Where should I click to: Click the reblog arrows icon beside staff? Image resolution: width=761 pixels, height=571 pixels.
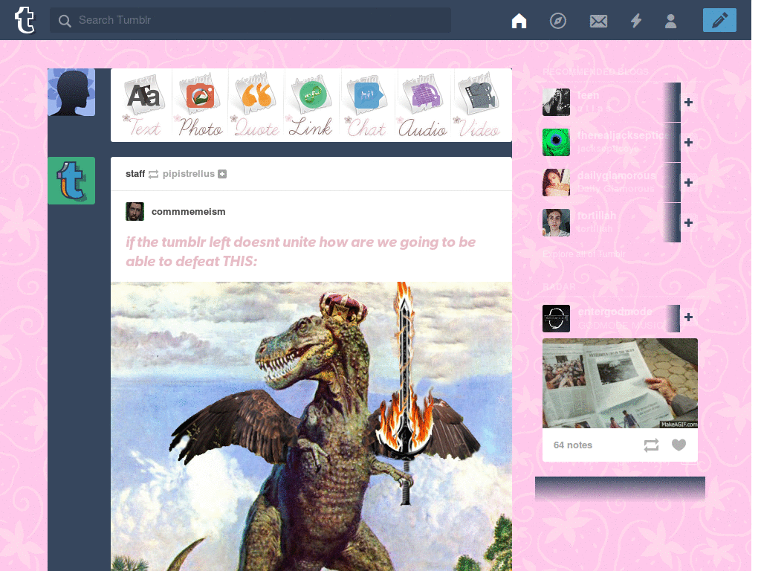pyautogui.click(x=153, y=174)
